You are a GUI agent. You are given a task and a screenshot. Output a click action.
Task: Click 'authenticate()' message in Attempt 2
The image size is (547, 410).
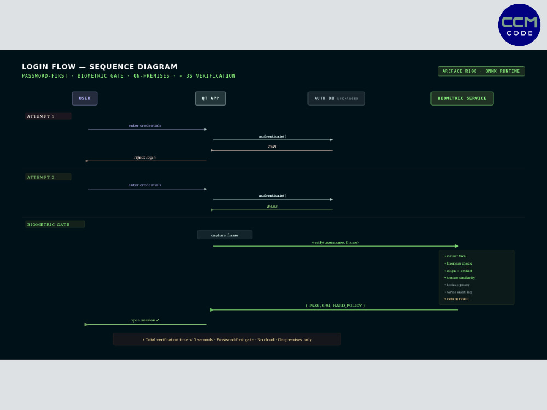coord(272,196)
